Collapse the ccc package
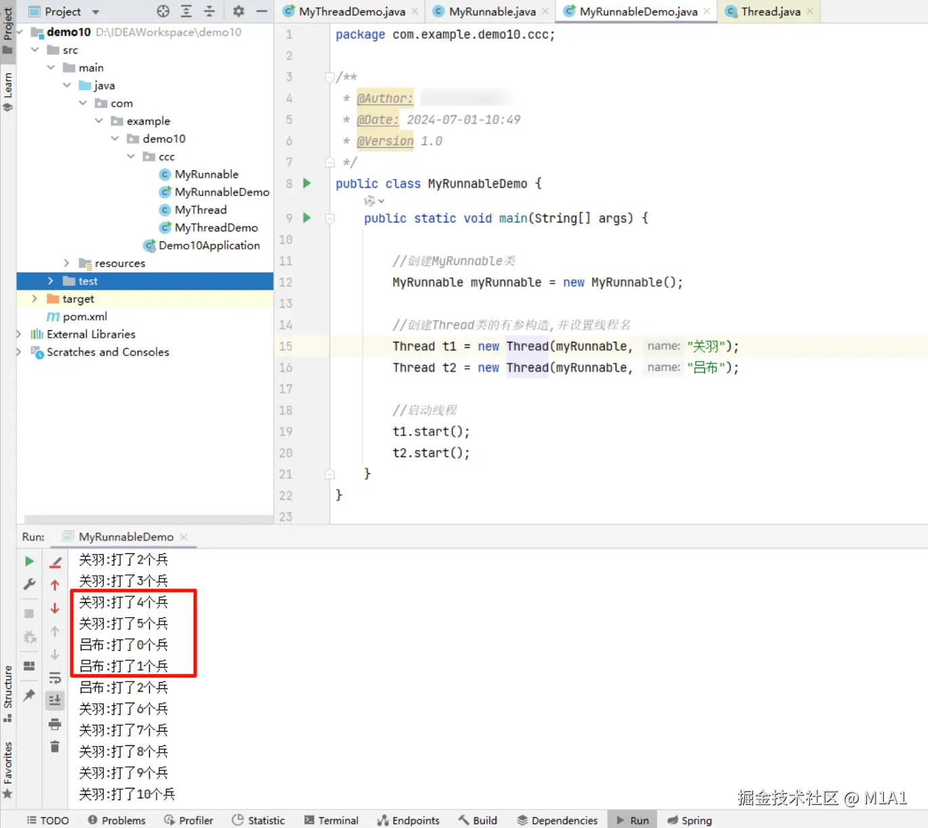The width and height of the screenshot is (928, 828). tap(131, 156)
